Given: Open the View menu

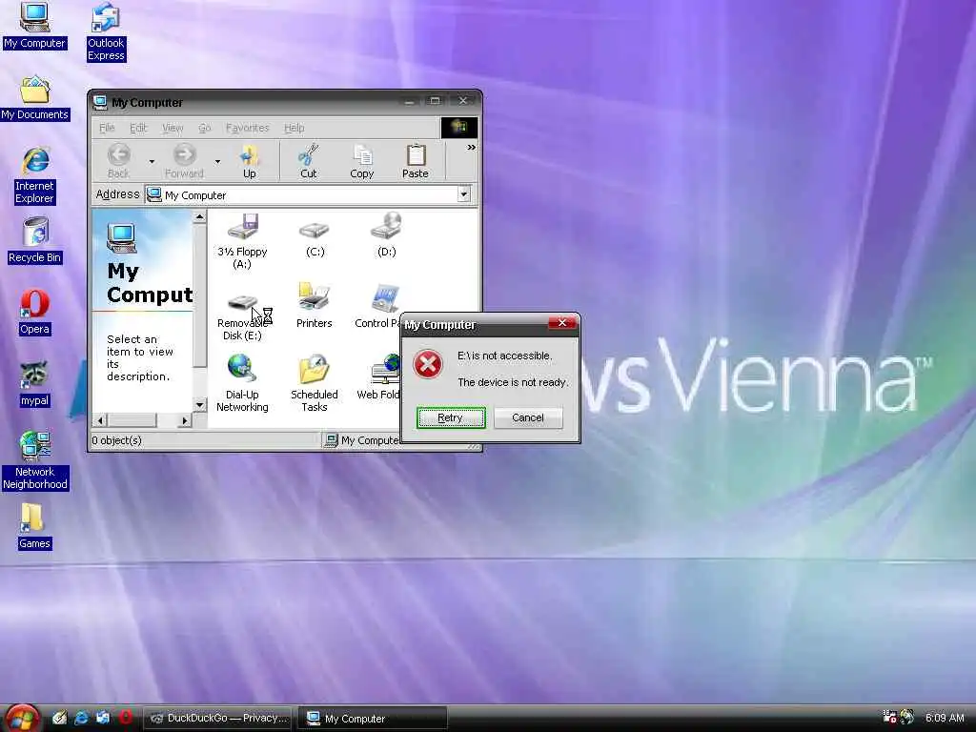Looking at the screenshot, I should [x=173, y=128].
